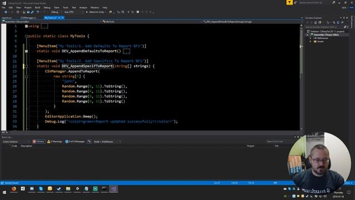Open the member navigation dropdown
Screen dimensions: 355x200
click(252, 22)
